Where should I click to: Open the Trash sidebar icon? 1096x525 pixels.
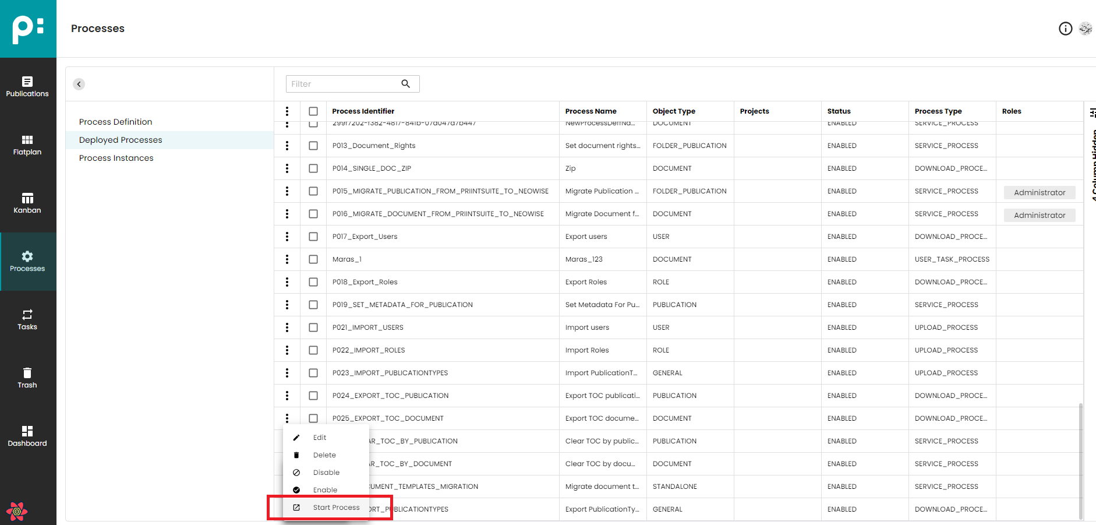tap(27, 378)
